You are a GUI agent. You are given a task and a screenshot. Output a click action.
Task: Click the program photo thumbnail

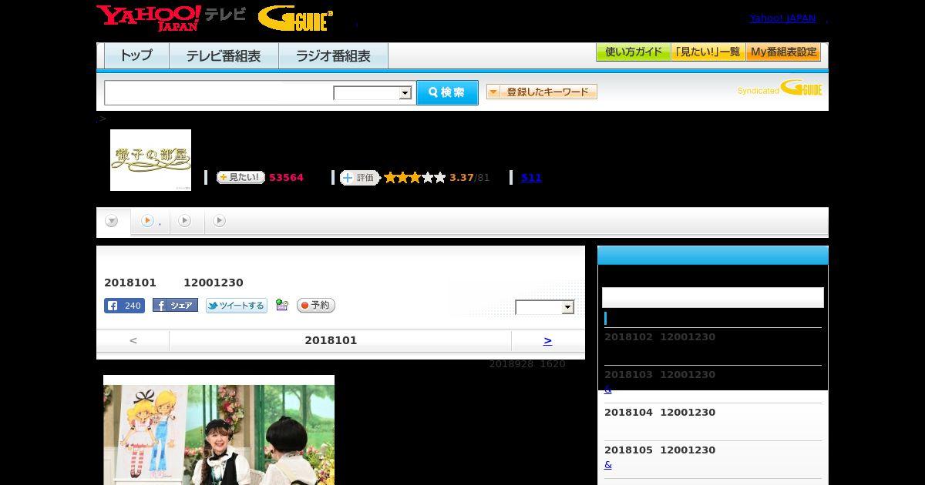pyautogui.click(x=219, y=430)
